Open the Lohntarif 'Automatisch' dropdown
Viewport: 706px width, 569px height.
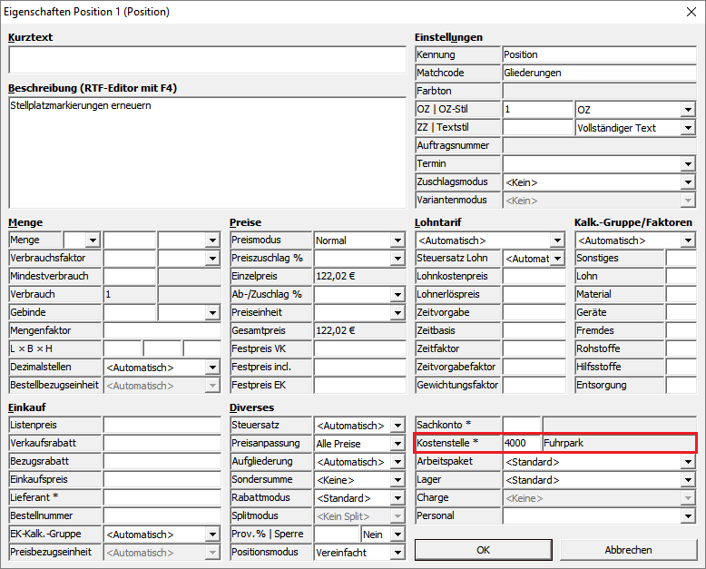(556, 240)
